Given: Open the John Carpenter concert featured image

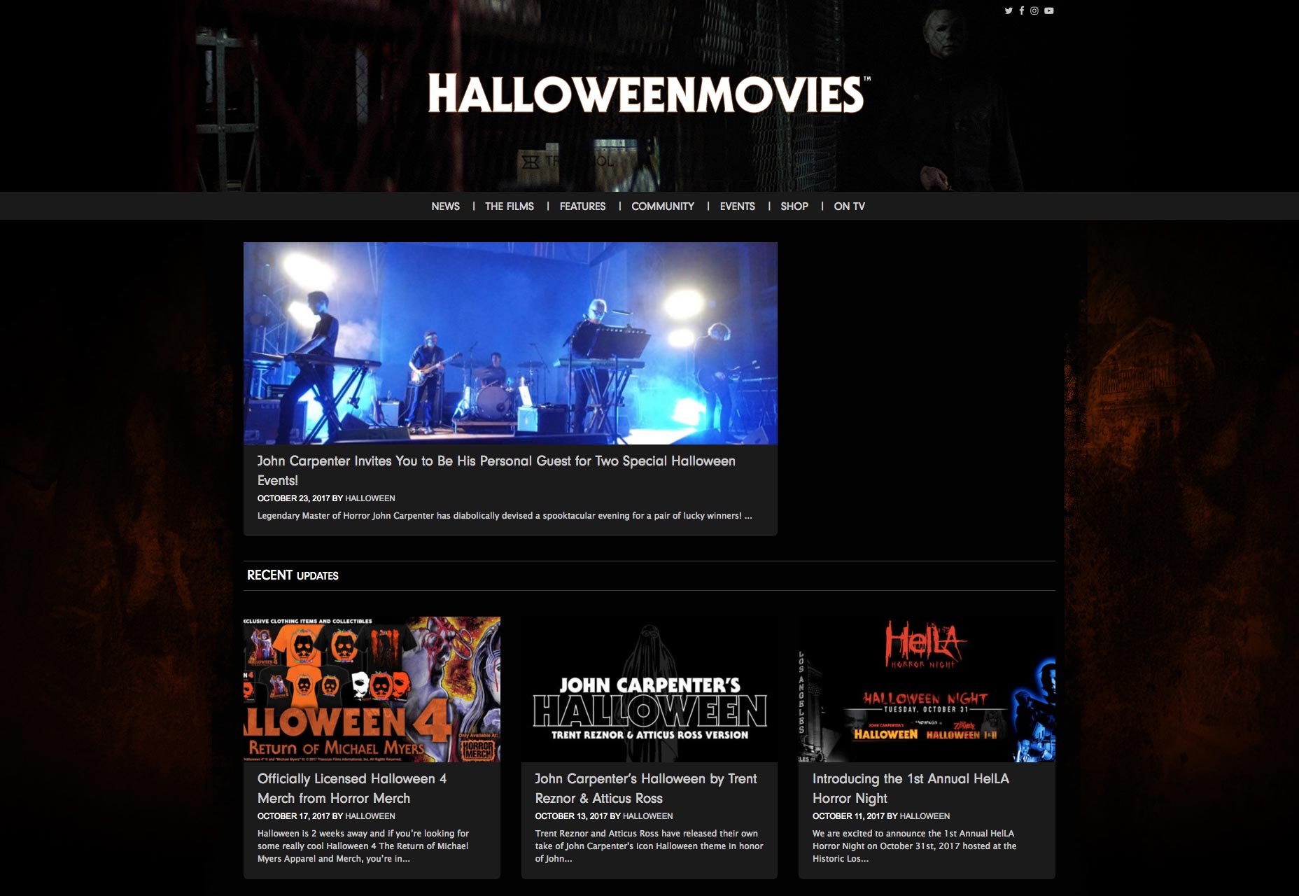Looking at the screenshot, I should pyautogui.click(x=510, y=343).
